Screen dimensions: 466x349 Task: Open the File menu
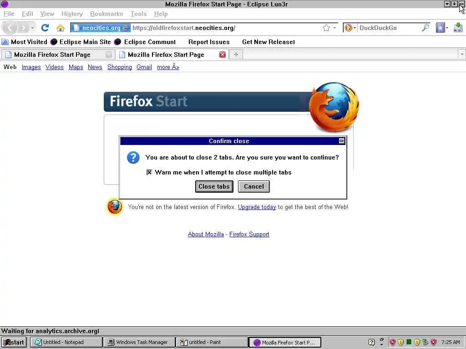pos(9,14)
